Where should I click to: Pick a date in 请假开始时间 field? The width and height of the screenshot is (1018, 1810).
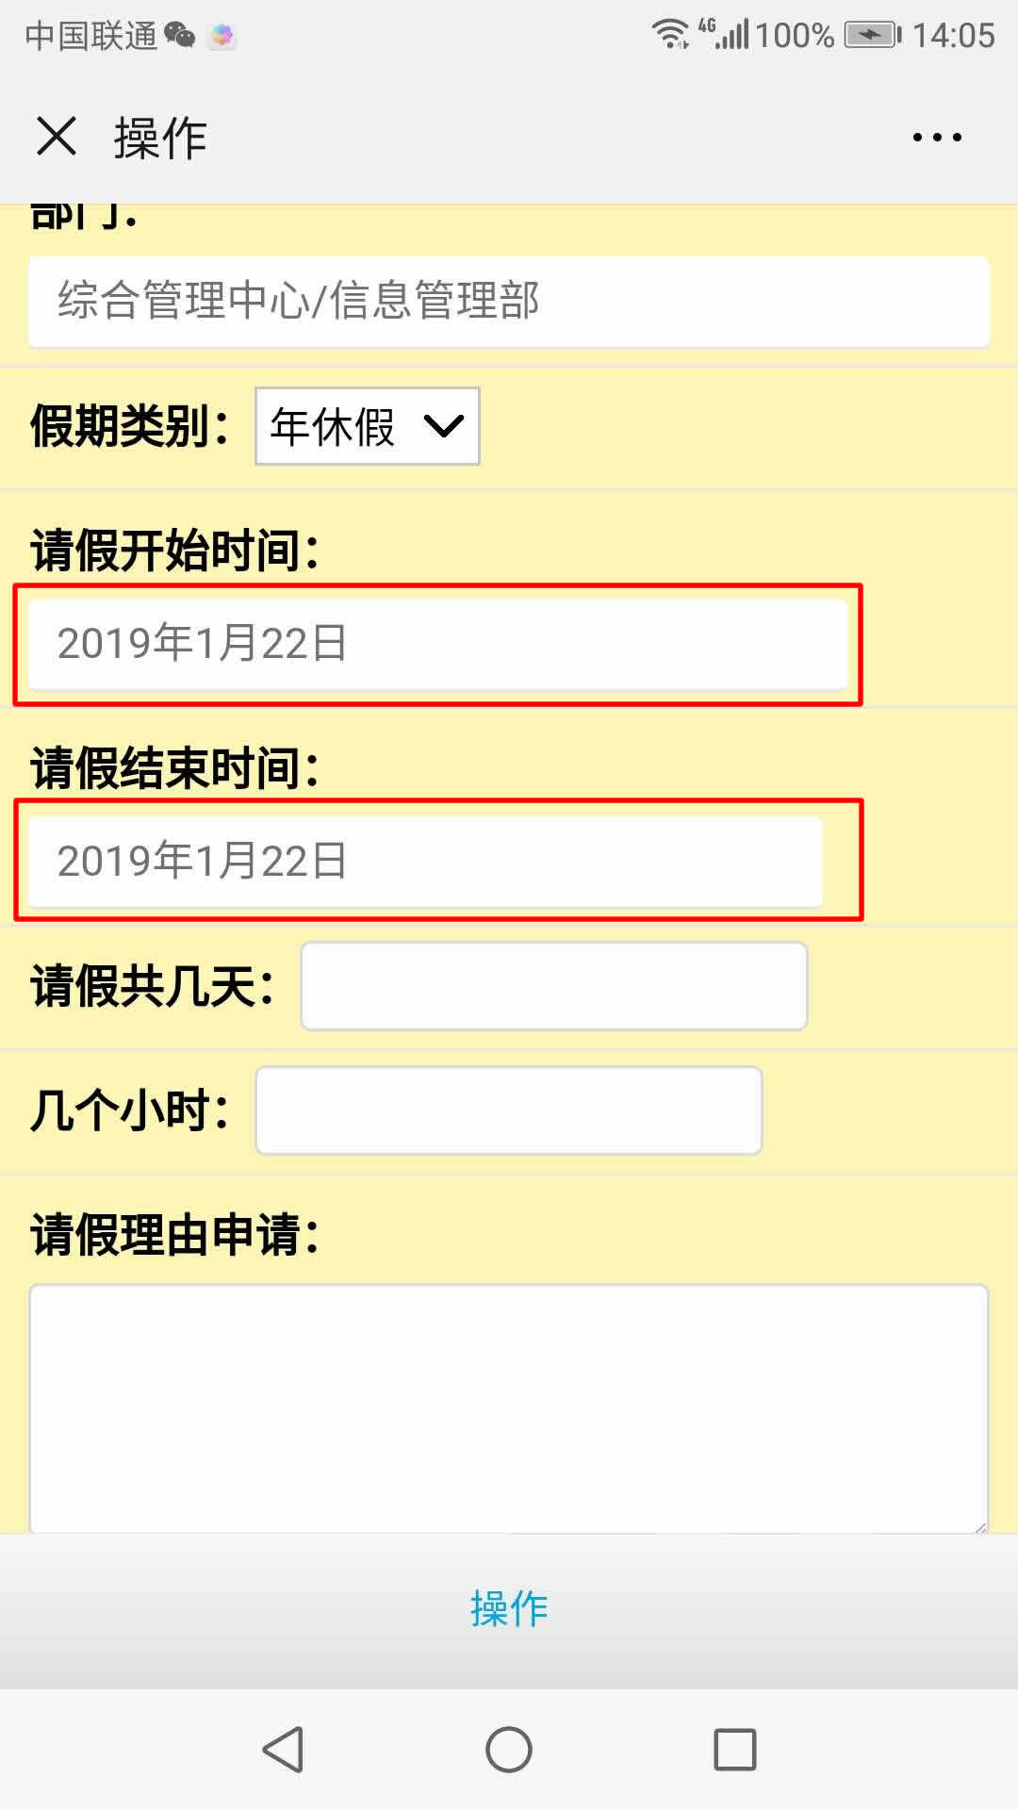(438, 644)
